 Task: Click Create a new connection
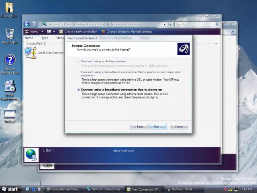[x=78, y=31]
